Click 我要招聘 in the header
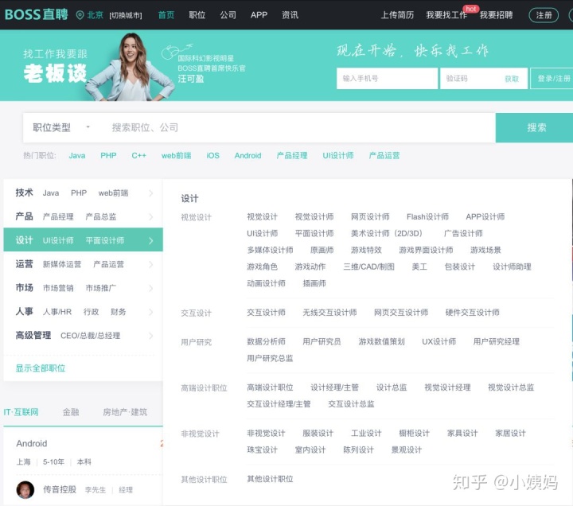The width and height of the screenshot is (573, 506). click(496, 15)
